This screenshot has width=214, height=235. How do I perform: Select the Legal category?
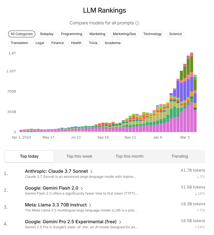[40, 43]
